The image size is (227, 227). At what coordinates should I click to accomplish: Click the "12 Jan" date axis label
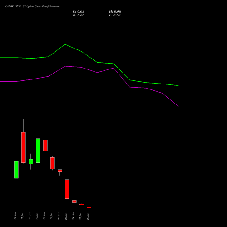(15, 216)
